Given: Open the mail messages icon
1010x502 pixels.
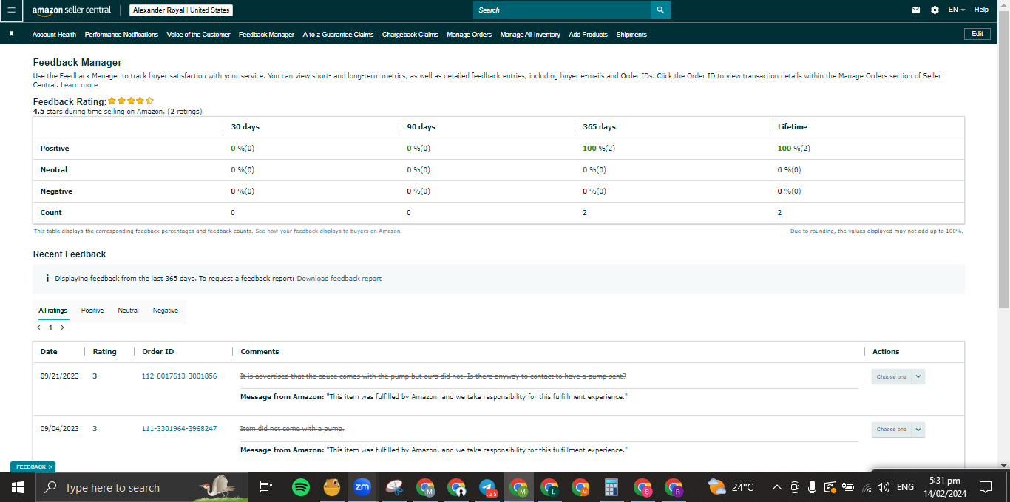Looking at the screenshot, I should 916,10.
